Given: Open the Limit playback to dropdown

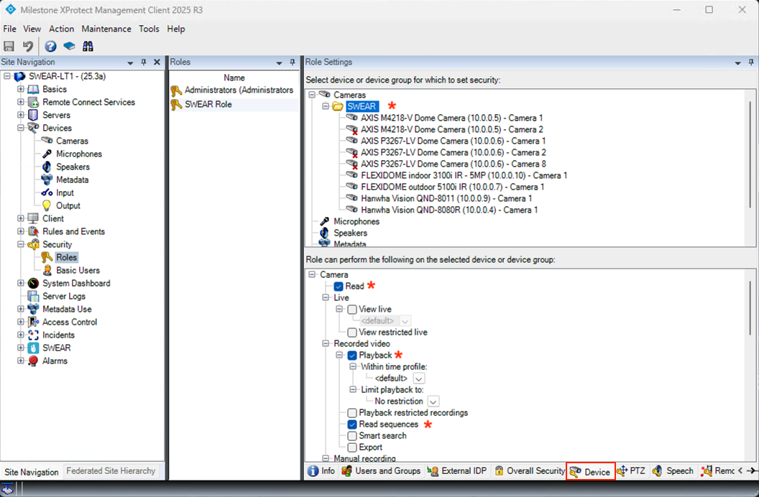Looking at the screenshot, I should (x=433, y=401).
